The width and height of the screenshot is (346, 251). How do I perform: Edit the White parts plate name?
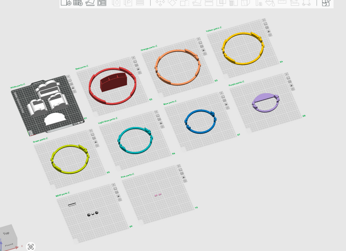(x=24, y=84)
